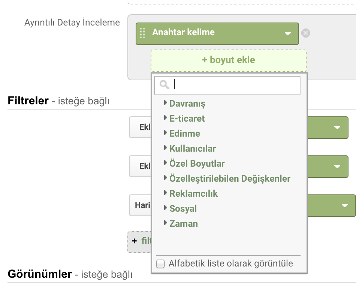This screenshot has width=356, height=283.
Task: Click the + boyut ekle button
Action: [x=228, y=60]
